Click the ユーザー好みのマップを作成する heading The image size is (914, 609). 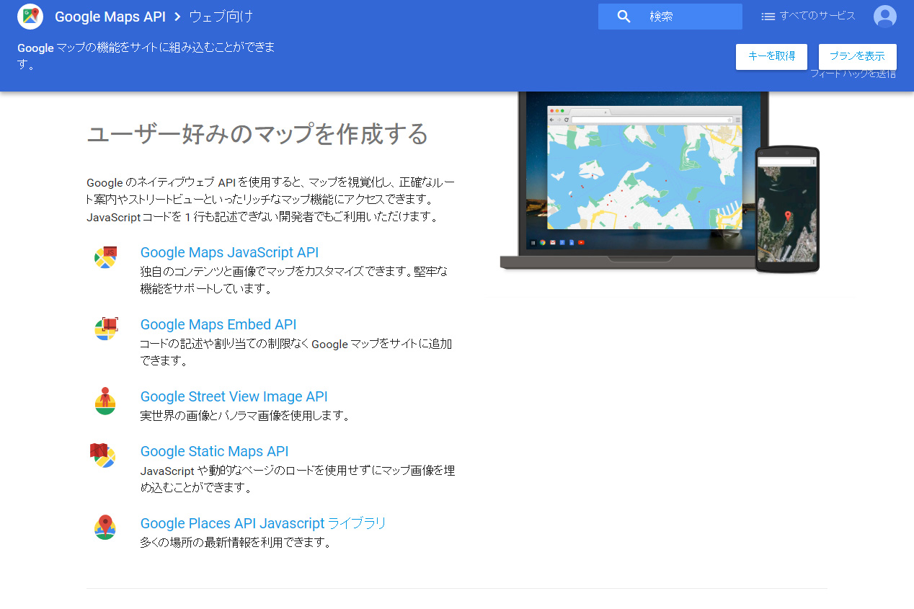(257, 134)
